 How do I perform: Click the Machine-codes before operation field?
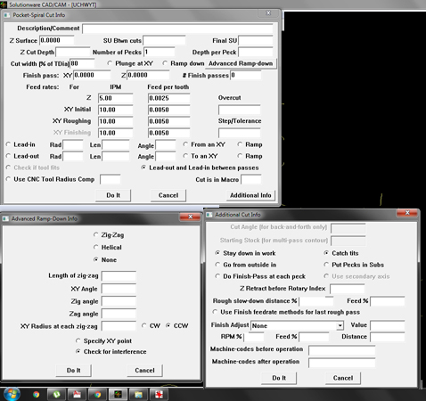[342, 350]
